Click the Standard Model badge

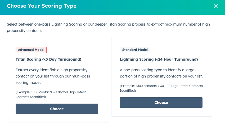[x=135, y=50]
